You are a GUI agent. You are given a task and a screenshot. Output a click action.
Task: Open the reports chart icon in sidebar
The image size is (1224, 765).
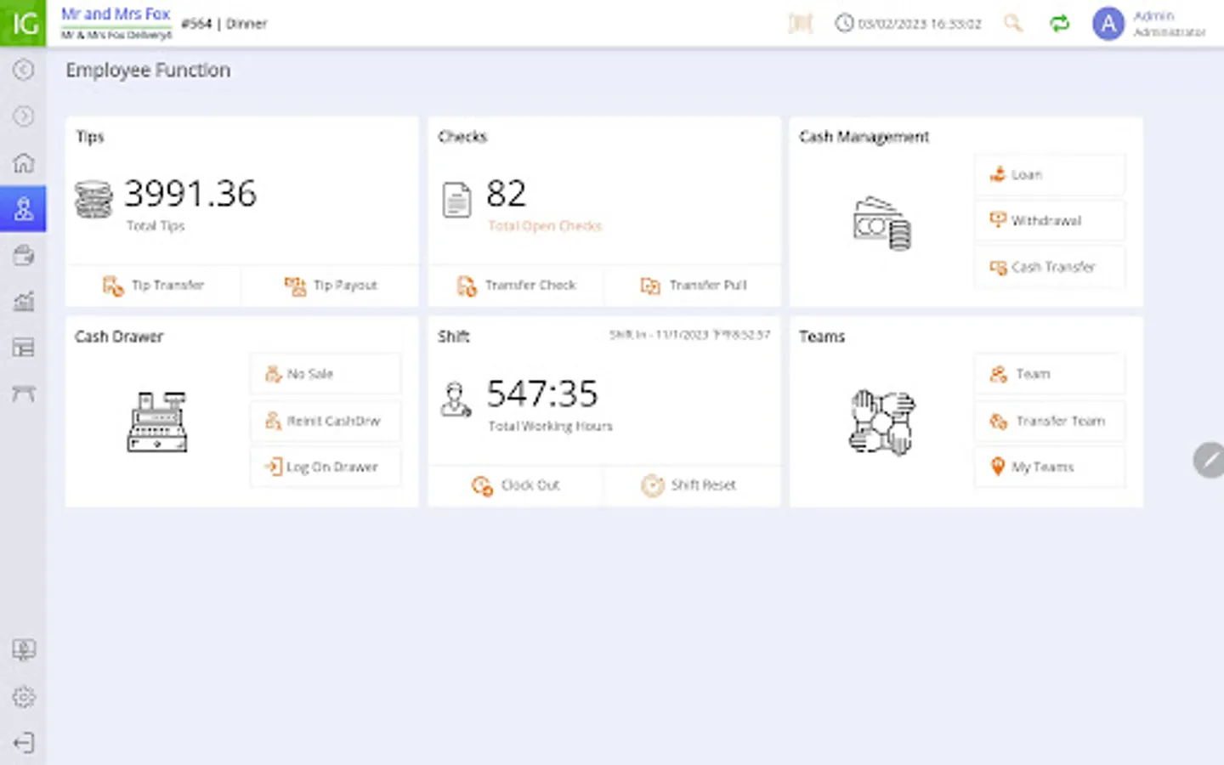point(24,301)
